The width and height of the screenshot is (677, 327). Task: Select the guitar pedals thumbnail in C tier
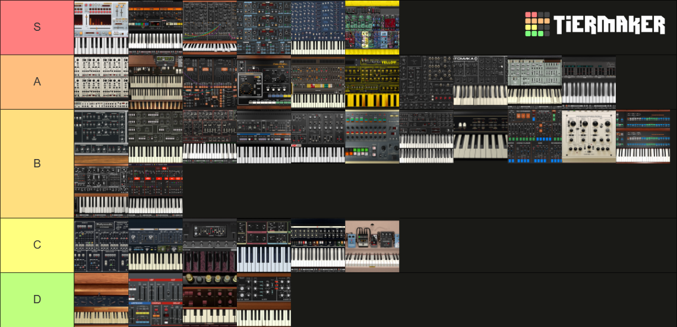(372, 246)
